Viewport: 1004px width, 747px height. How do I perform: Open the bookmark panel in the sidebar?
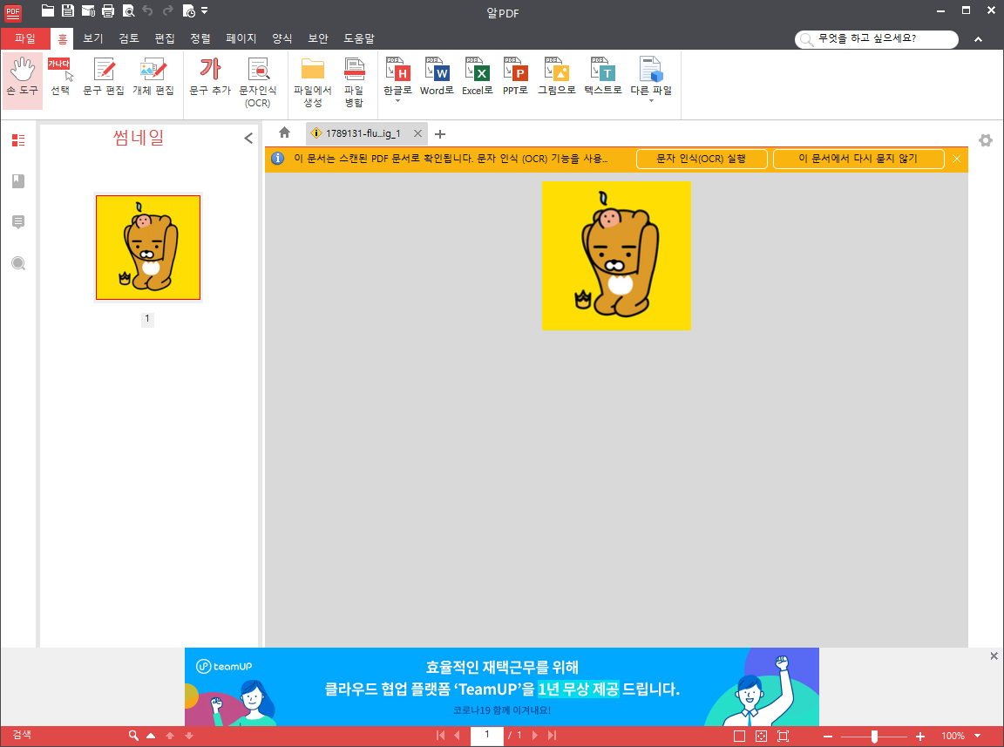tap(18, 181)
